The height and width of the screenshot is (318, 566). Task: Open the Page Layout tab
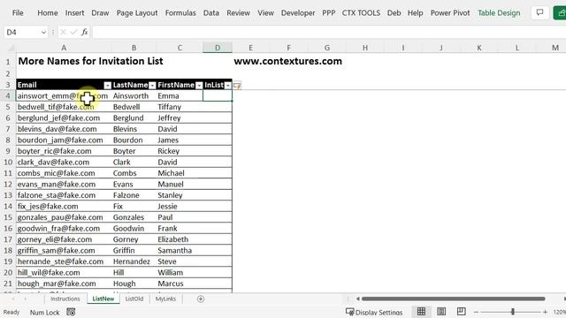click(137, 13)
